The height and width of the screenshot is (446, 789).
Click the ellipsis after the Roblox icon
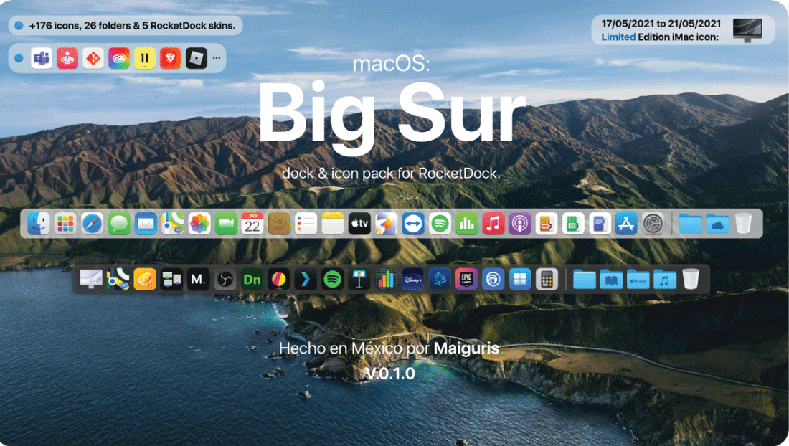[217, 58]
